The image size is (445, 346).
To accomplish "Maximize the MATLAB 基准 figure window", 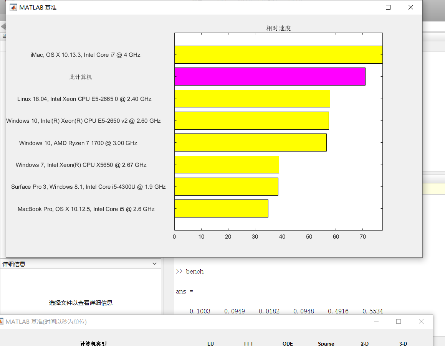I will tap(388, 7).
